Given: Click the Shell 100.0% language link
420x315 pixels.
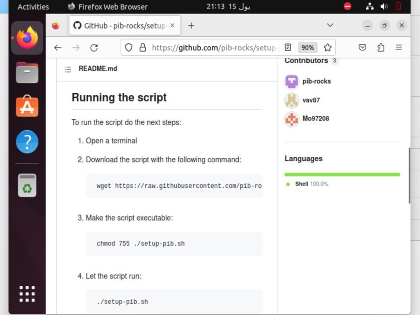Looking at the screenshot, I should pos(311,184).
